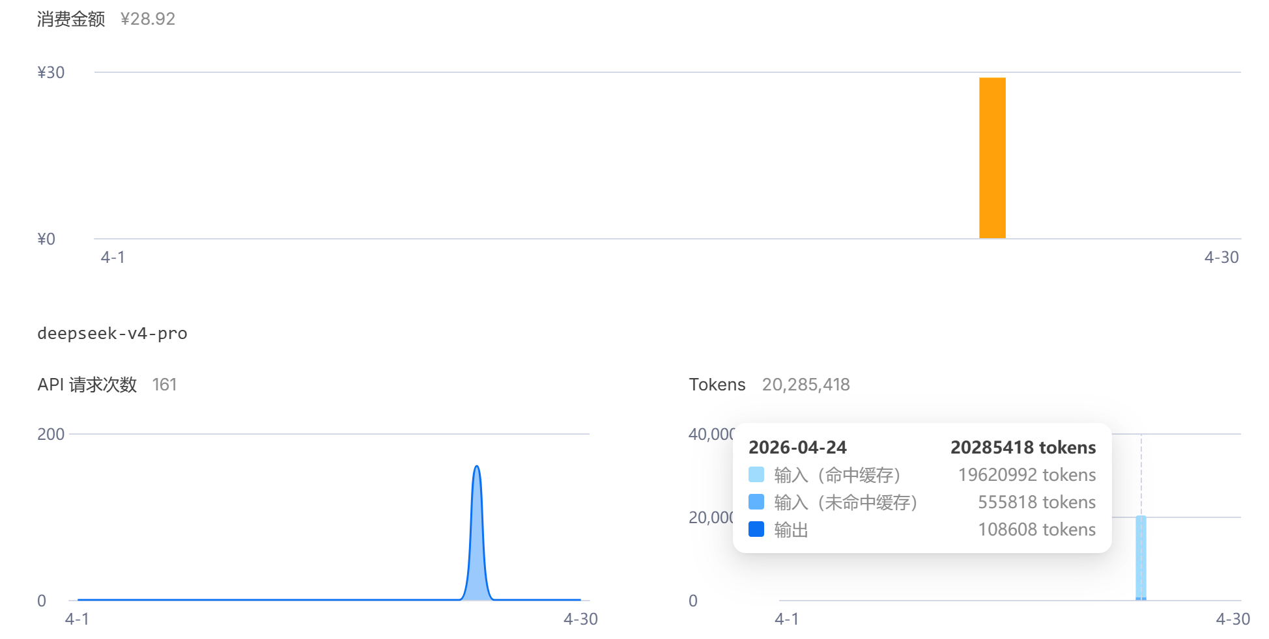Click 输入（未命中缓存）legend entry
The height and width of the screenshot is (639, 1269).
click(846, 502)
